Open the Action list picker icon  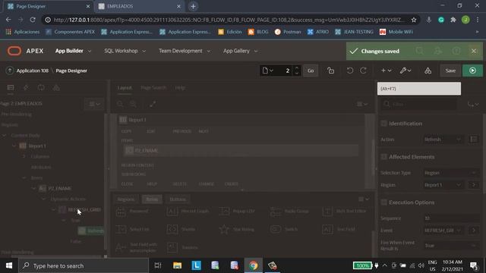pos(473,140)
